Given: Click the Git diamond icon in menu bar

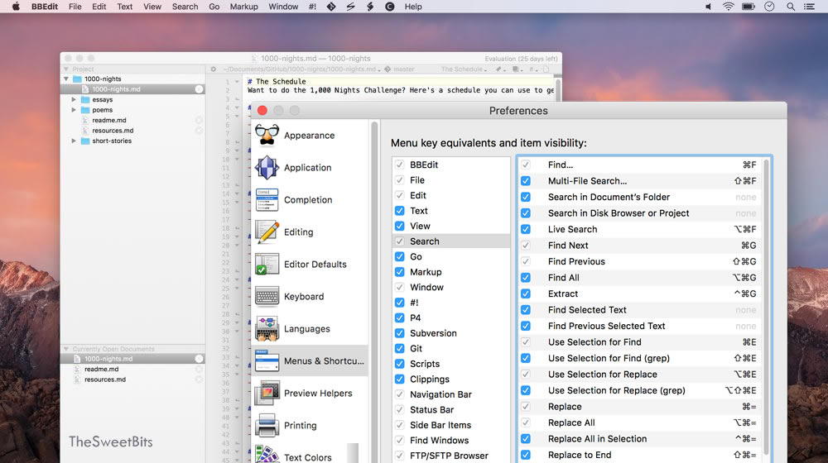Looking at the screenshot, I should tap(331, 7).
